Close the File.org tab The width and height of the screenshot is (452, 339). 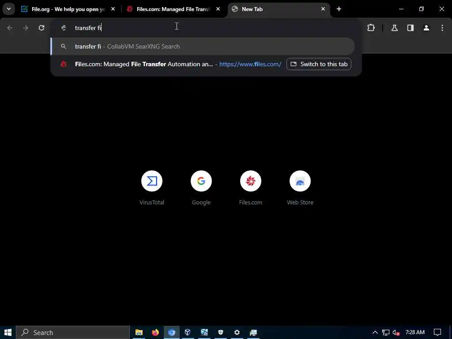(113, 9)
